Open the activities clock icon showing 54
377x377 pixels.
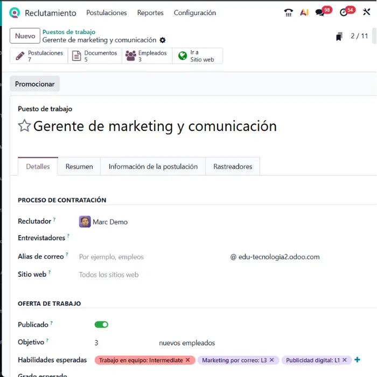click(x=345, y=13)
